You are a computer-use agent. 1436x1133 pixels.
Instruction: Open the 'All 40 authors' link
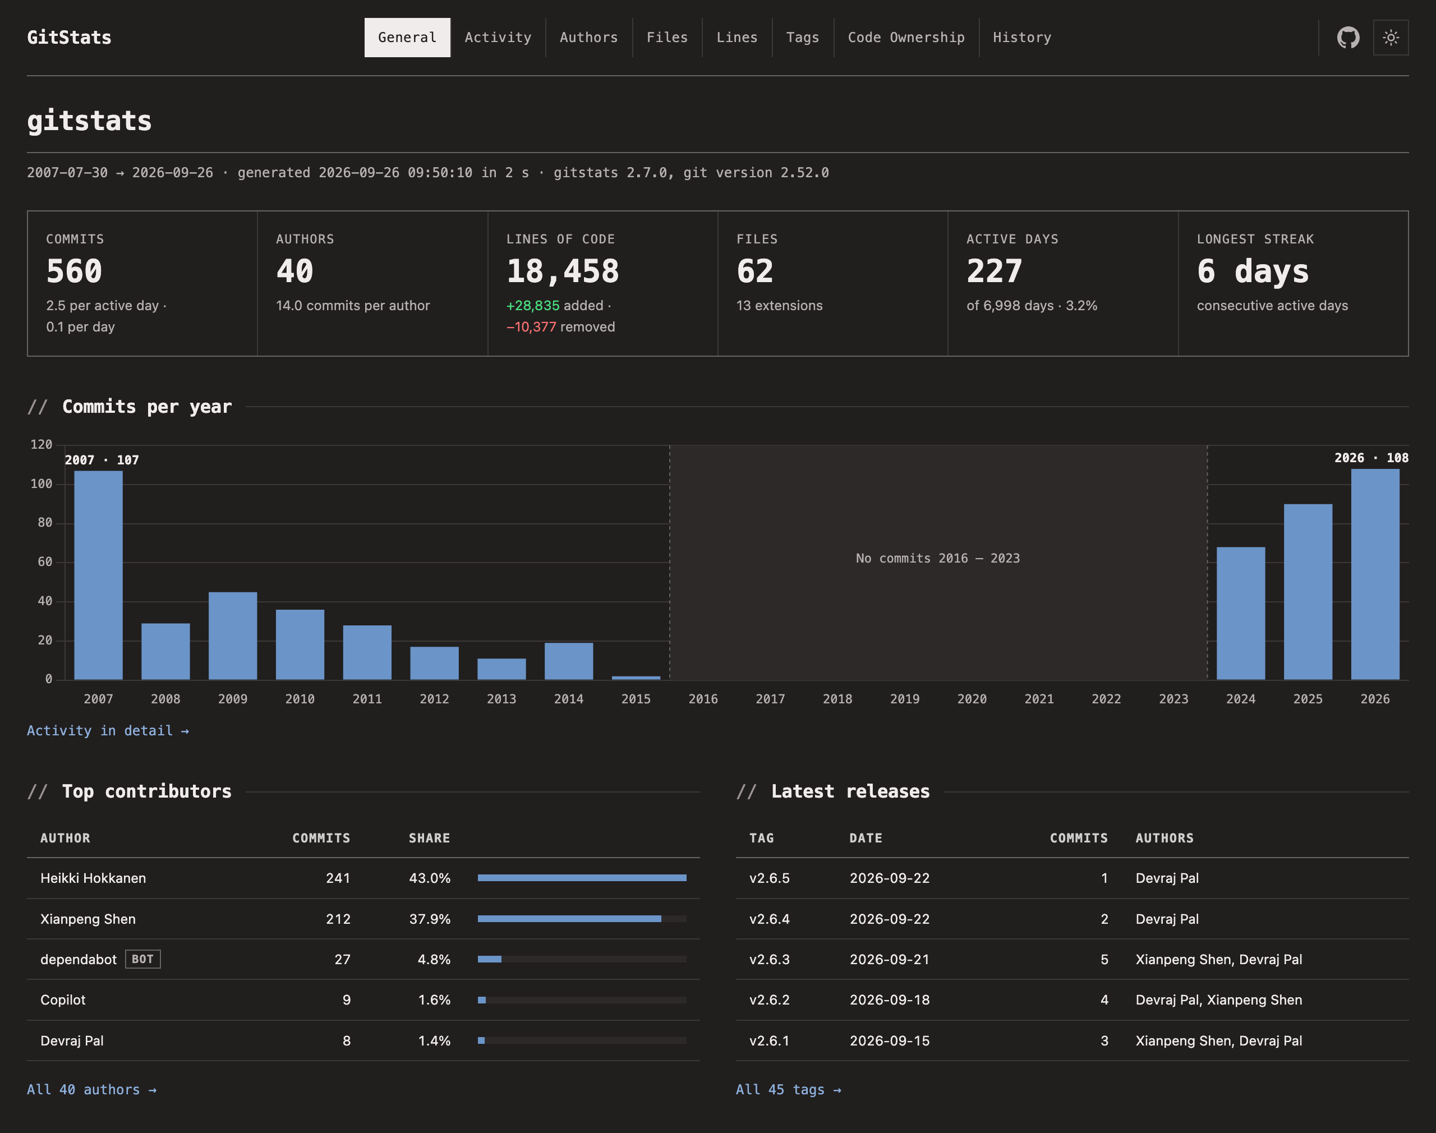tap(91, 1089)
